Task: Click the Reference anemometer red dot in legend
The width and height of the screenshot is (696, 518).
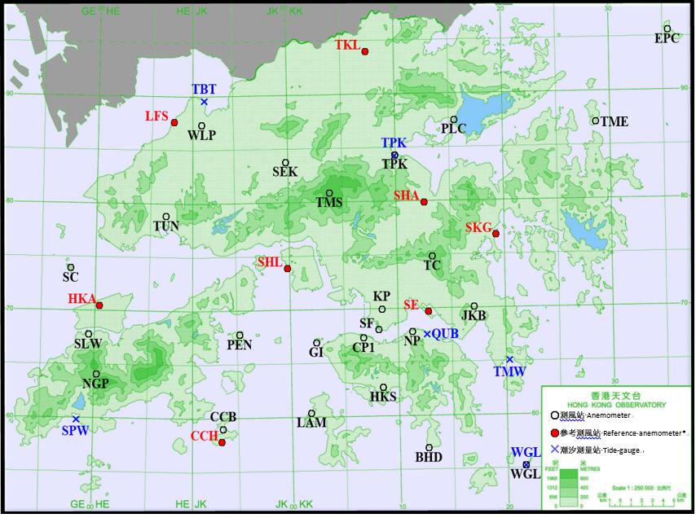Action: point(554,432)
